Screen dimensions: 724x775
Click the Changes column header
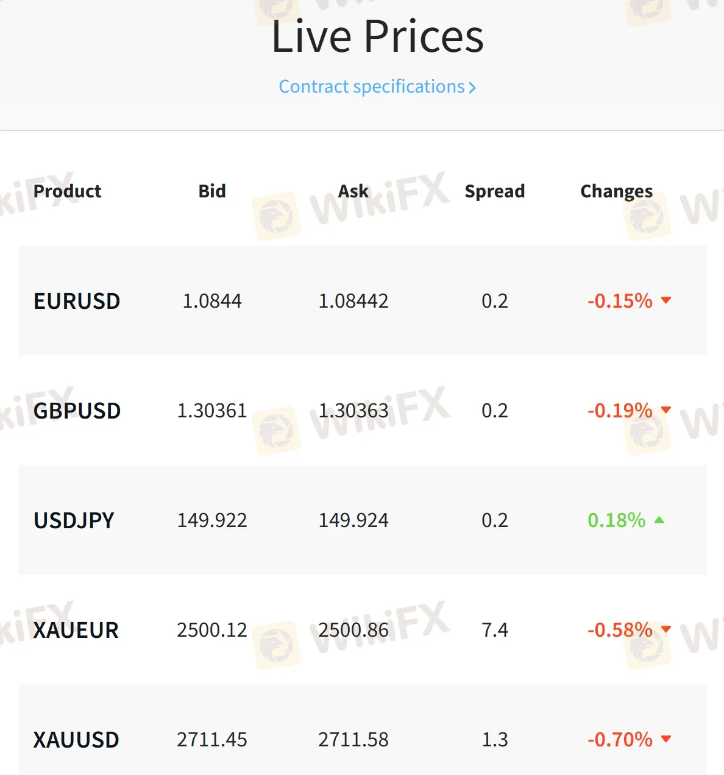(x=616, y=191)
